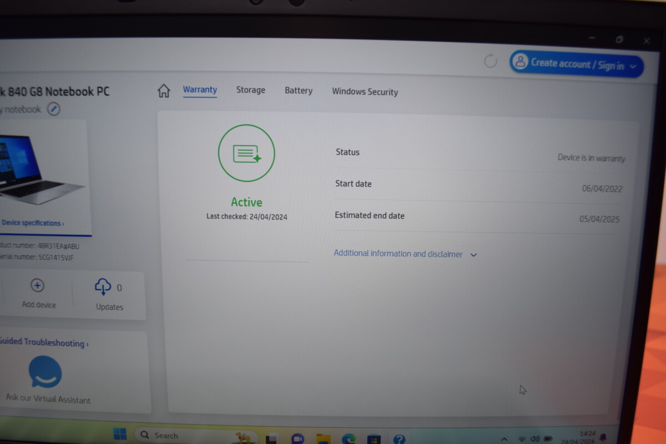
Task: Launch Microsoft Edge from the taskbar
Action: tap(349, 439)
